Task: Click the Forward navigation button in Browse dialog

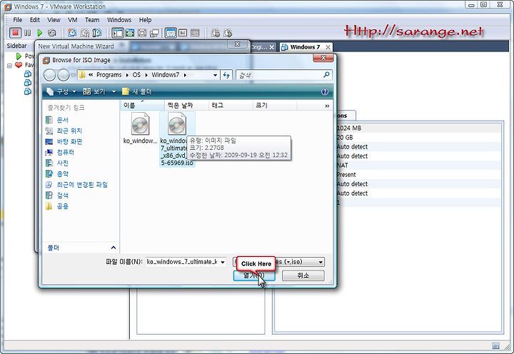Action: pos(64,75)
